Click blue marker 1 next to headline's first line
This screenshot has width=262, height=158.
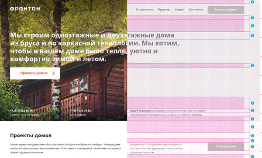point(252,36)
